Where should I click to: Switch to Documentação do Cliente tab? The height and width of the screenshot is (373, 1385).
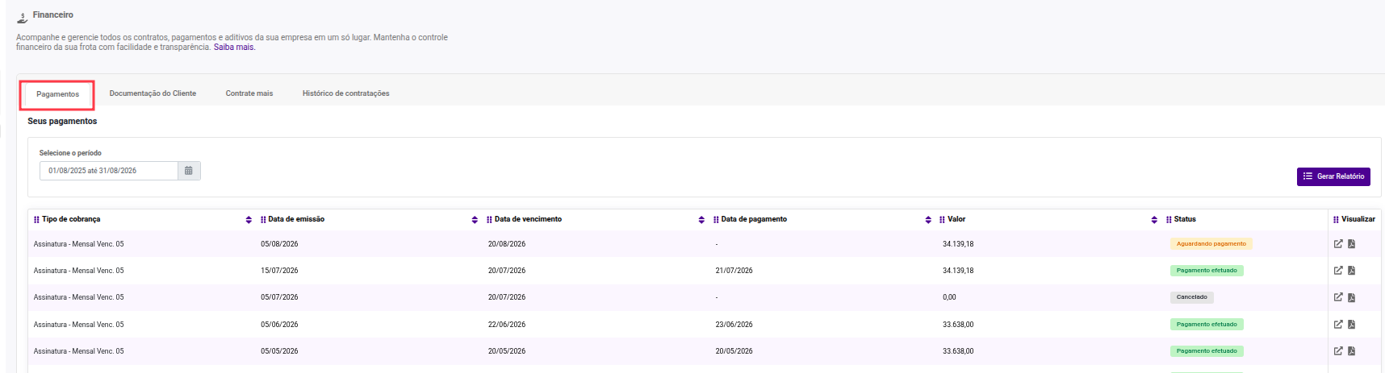153,93
